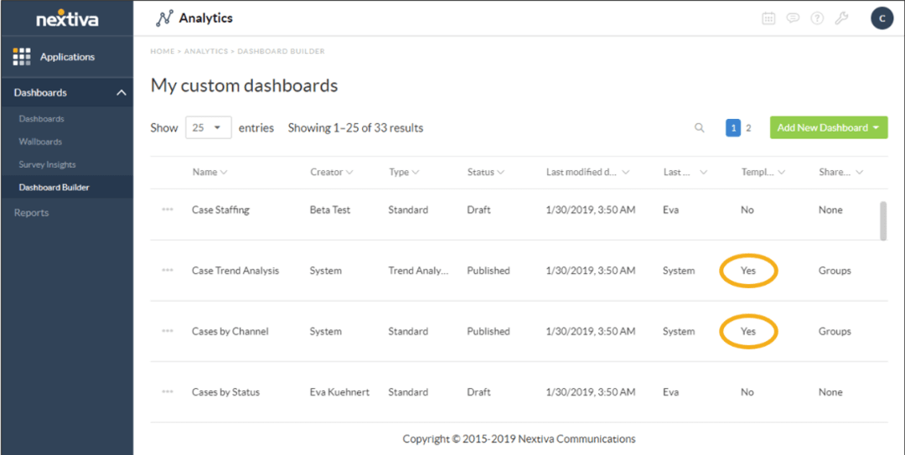
Task: Click the user avatar circle
Action: (882, 18)
